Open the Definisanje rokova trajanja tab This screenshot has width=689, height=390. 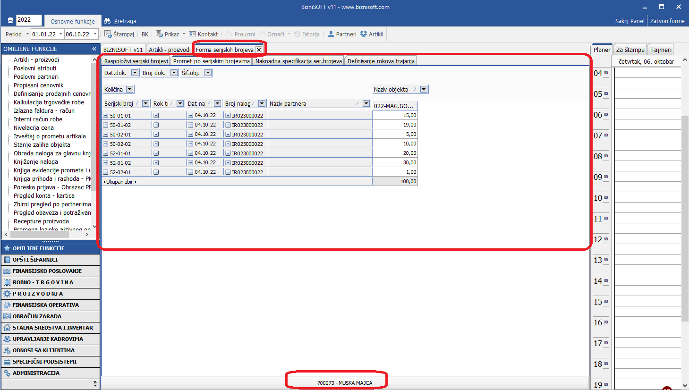[381, 61]
